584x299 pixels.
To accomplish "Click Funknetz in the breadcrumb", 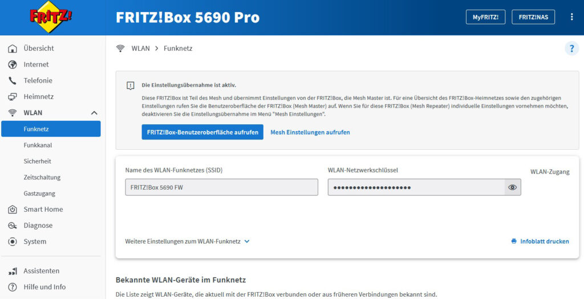I will click(x=178, y=48).
